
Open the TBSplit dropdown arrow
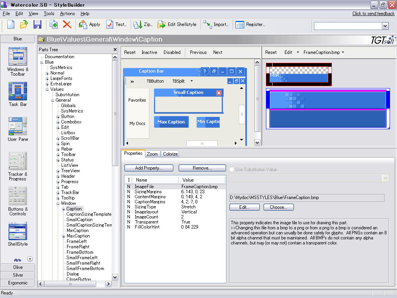click(192, 81)
